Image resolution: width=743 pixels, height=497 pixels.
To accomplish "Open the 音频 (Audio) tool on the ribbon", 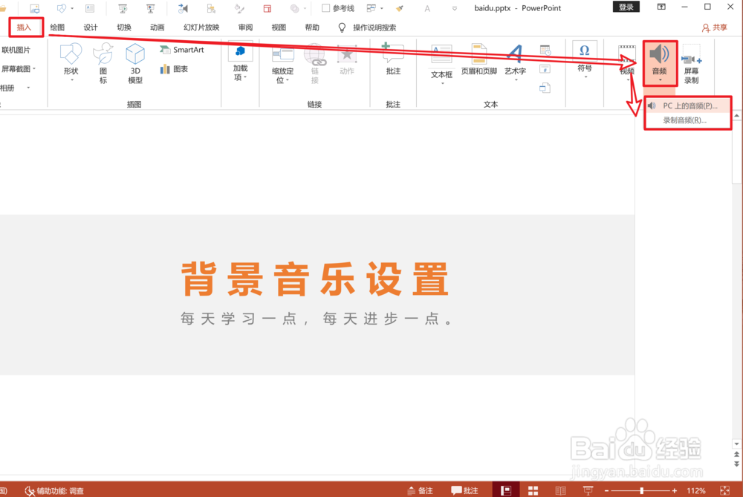I will click(x=659, y=59).
